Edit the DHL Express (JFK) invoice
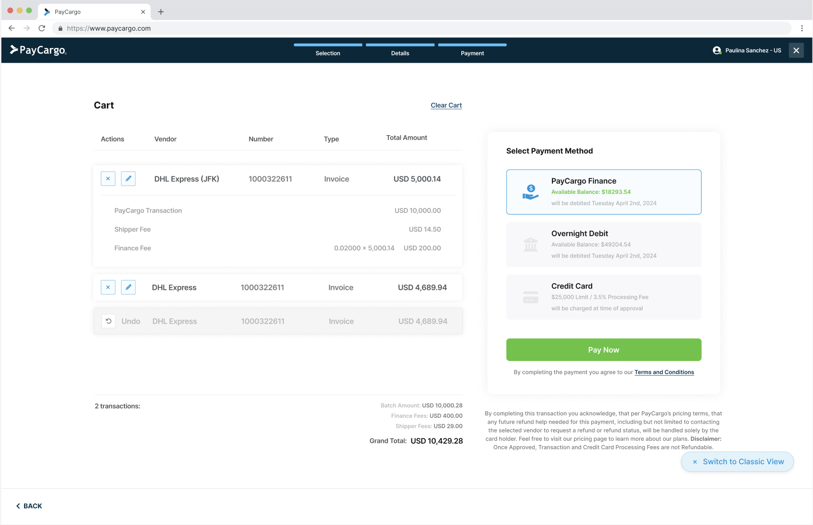 coord(128,179)
